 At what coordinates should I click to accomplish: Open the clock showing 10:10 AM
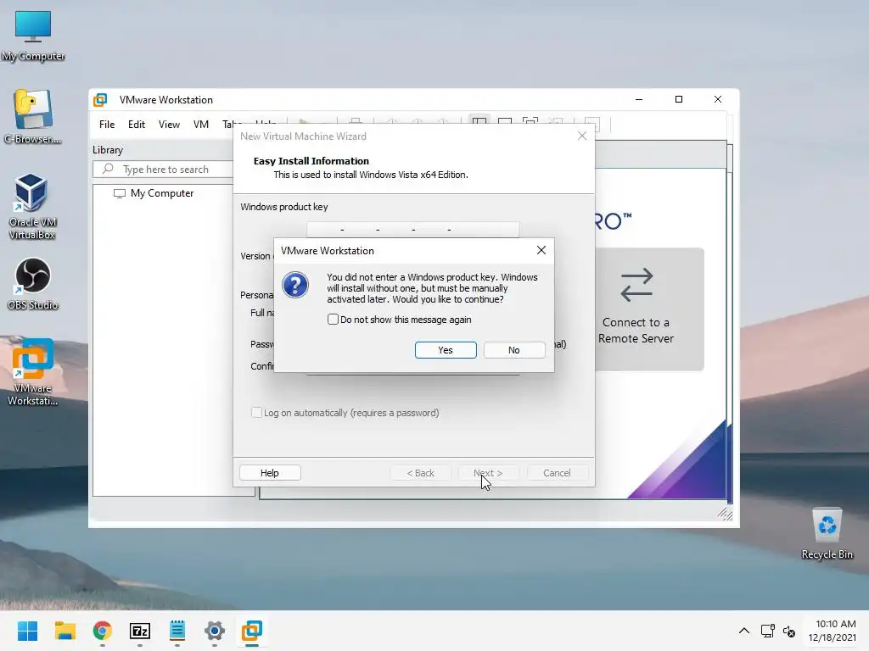click(832, 631)
